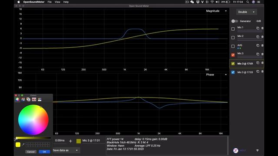Image resolution: width=278 pixels, height=156 pixels.
Task: Edit the 0.00ms delay field
Action: [60, 140]
